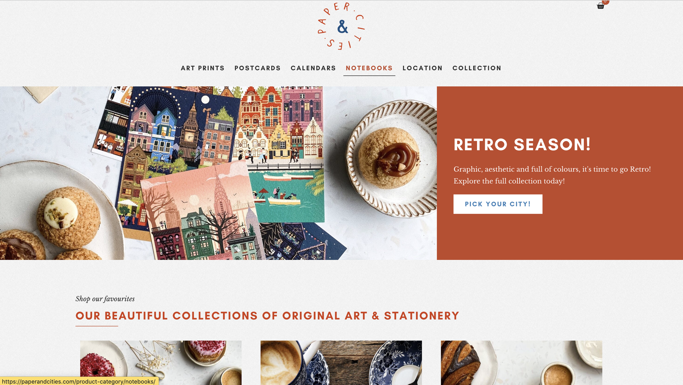The width and height of the screenshot is (683, 385).
Task: Open the coffee and blue plates thumbnail
Action: [341, 363]
